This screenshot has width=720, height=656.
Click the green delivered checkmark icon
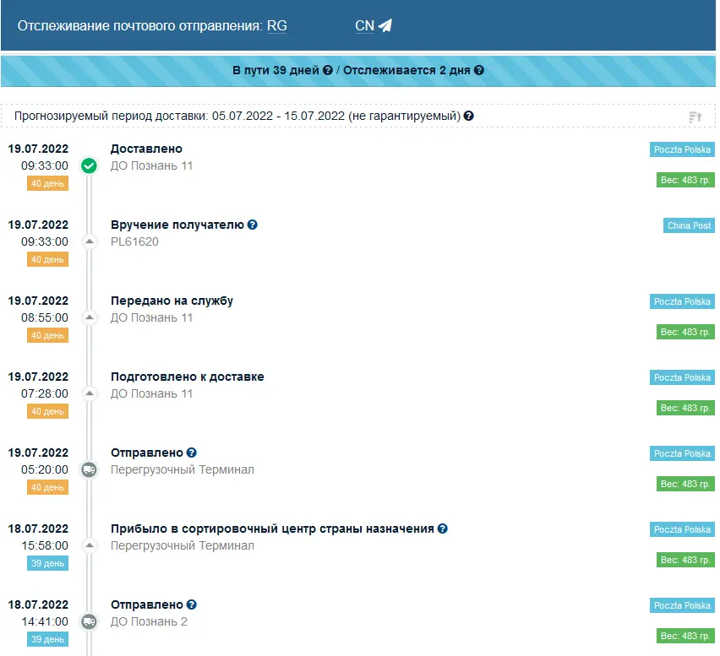pos(89,165)
